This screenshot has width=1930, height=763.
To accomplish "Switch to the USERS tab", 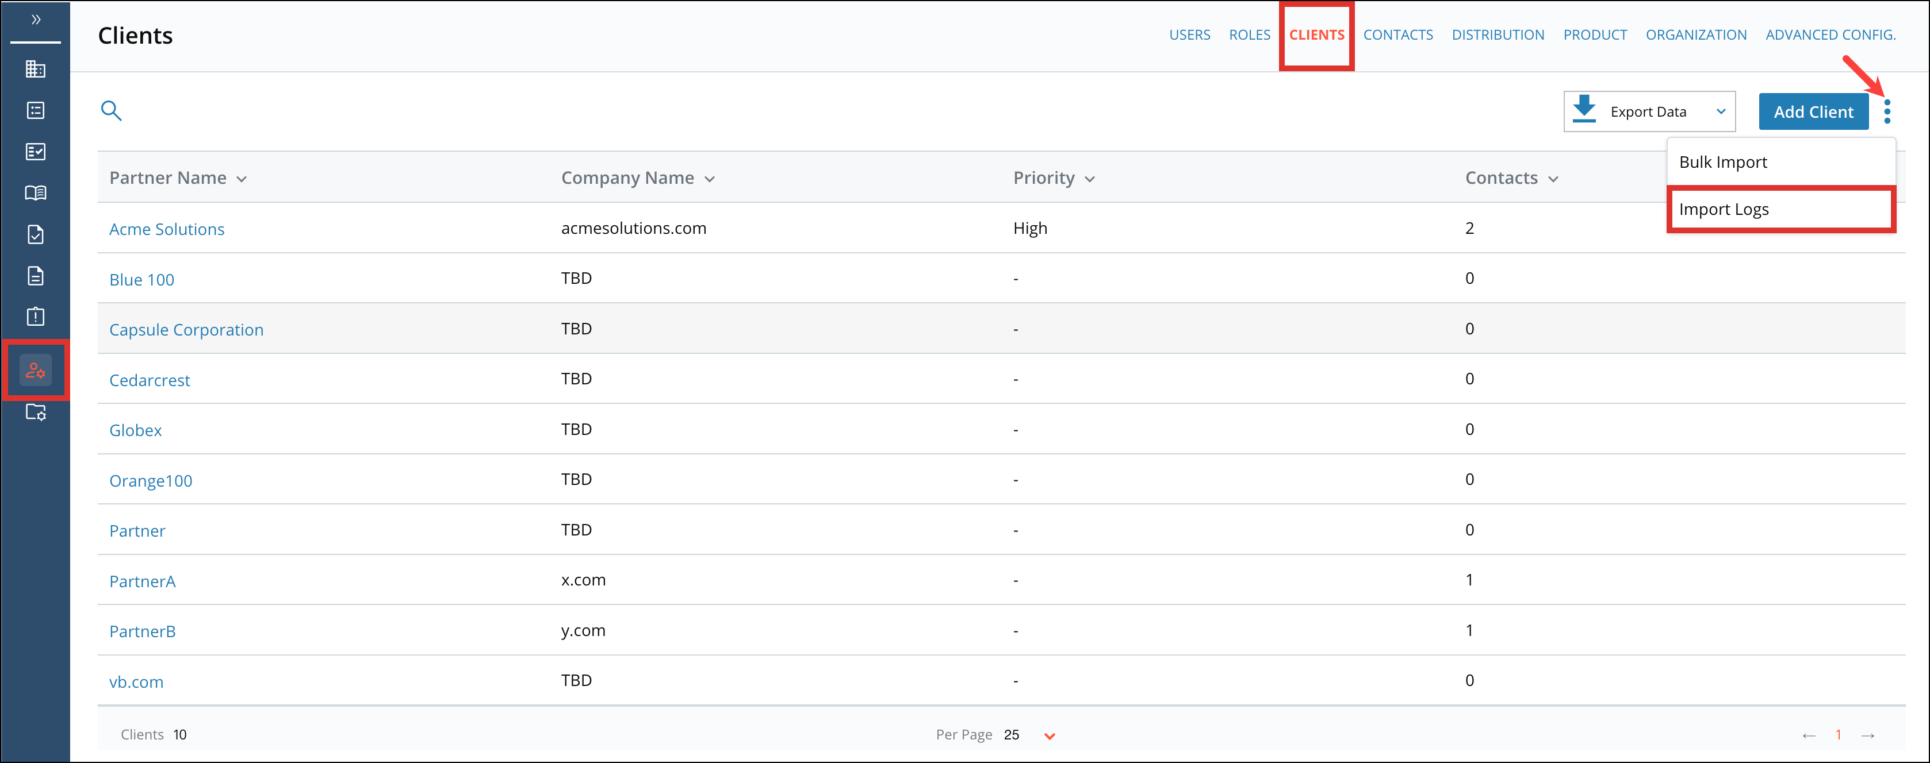I will pos(1190,34).
